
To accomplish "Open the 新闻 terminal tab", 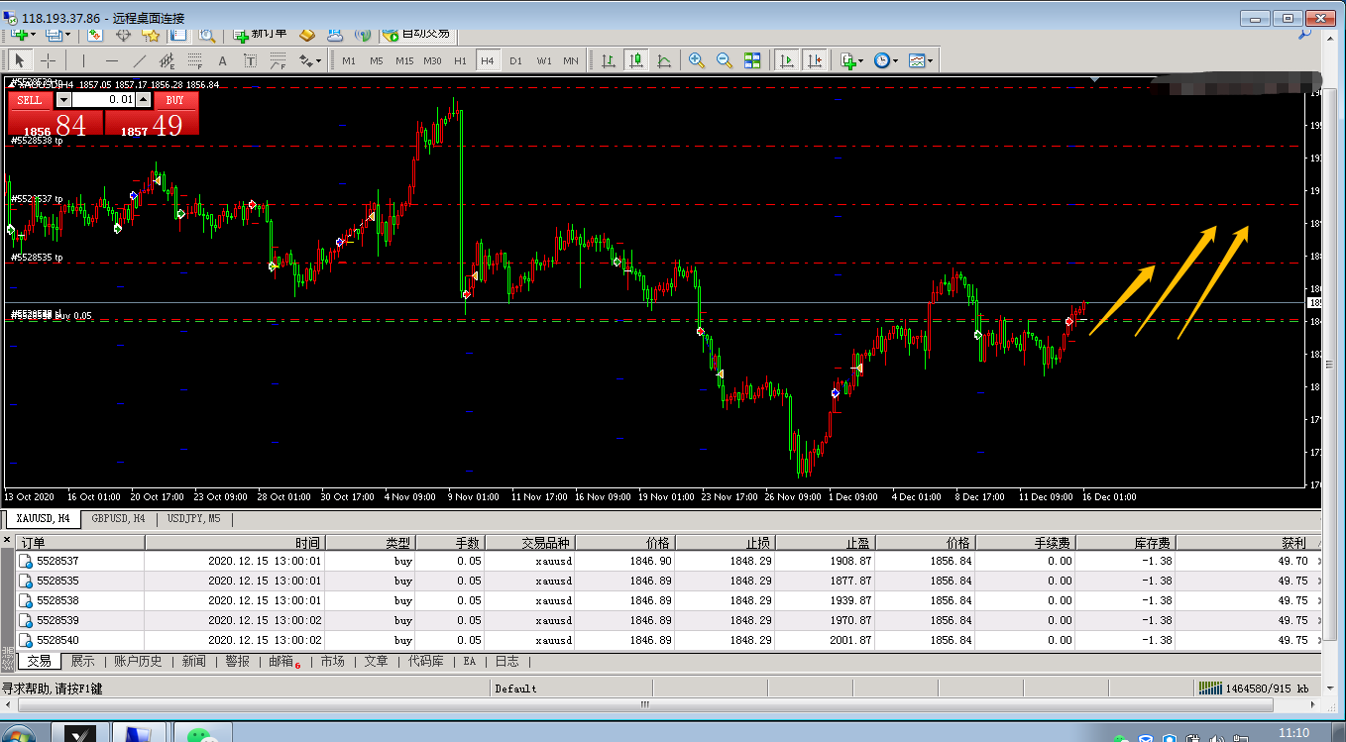I will (x=193, y=661).
